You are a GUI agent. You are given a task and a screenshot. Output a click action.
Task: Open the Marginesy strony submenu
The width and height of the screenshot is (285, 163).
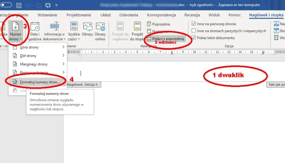tap(38, 64)
